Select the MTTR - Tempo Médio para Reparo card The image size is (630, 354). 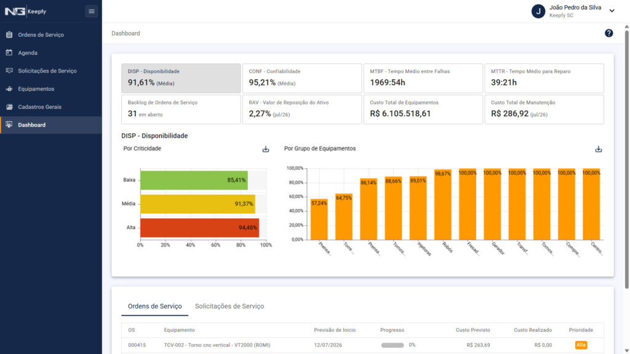click(x=544, y=78)
